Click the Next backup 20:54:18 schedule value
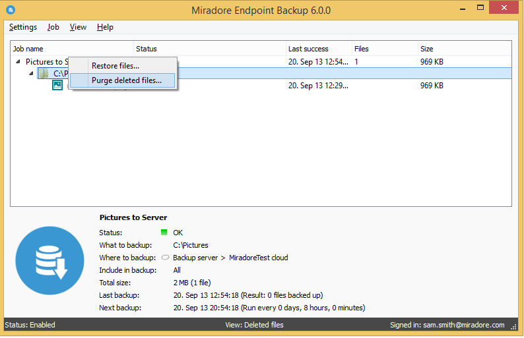Image resolution: width=524 pixels, height=338 pixels. pyautogui.click(x=269, y=308)
